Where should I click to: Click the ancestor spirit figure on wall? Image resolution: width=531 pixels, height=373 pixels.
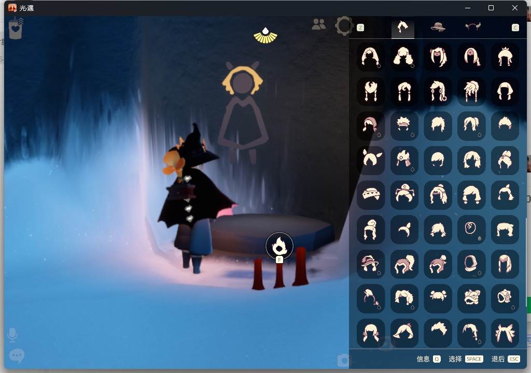pos(243,112)
